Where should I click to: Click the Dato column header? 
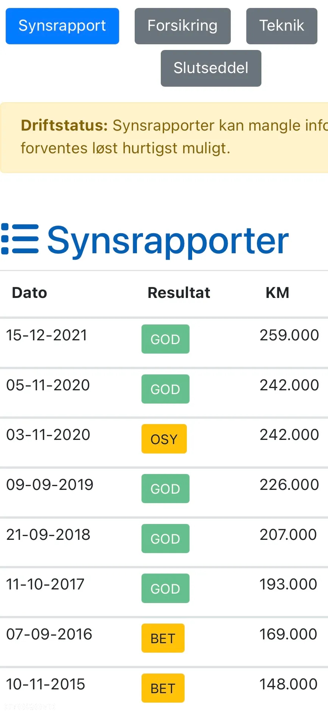[x=30, y=293]
